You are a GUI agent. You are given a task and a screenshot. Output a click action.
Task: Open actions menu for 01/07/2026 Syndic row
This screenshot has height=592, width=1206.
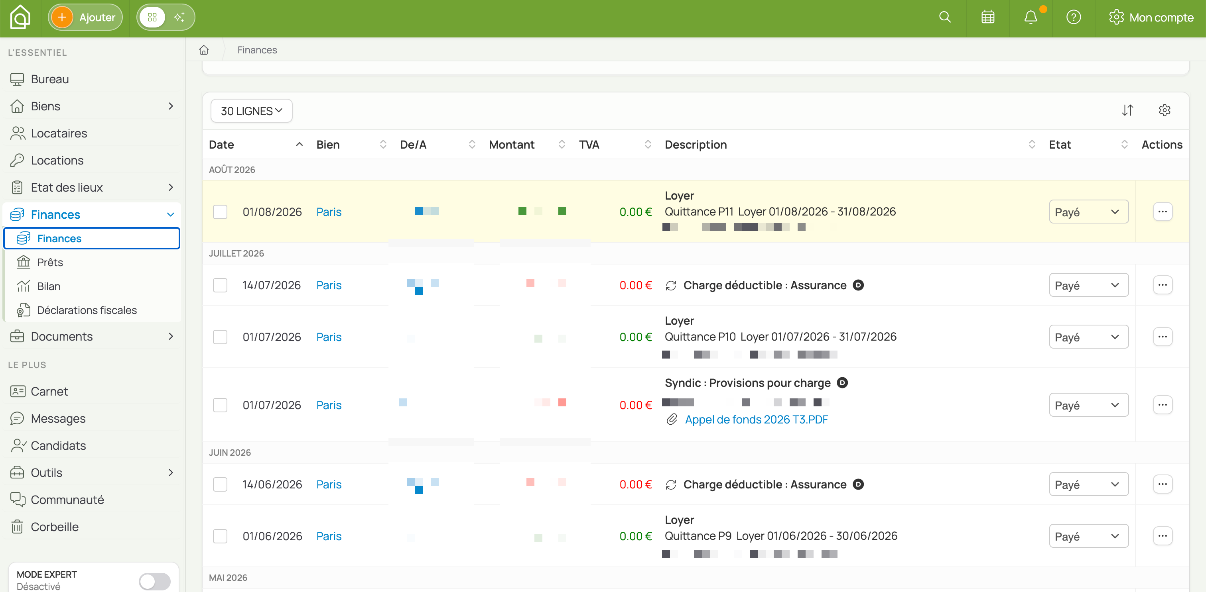click(x=1163, y=405)
